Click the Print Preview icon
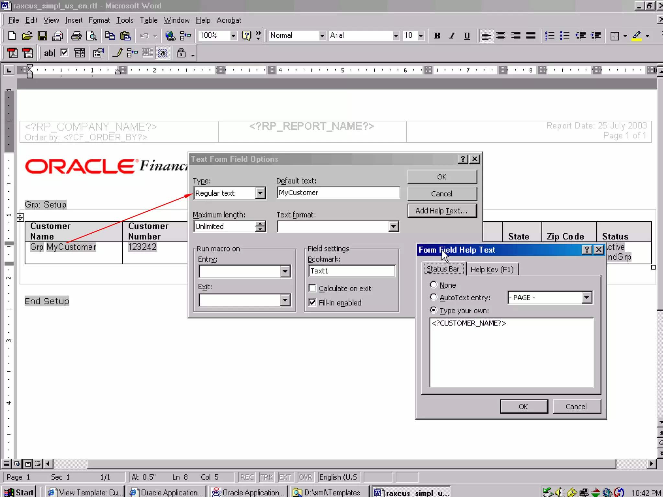The height and width of the screenshot is (497, 663). tap(92, 36)
